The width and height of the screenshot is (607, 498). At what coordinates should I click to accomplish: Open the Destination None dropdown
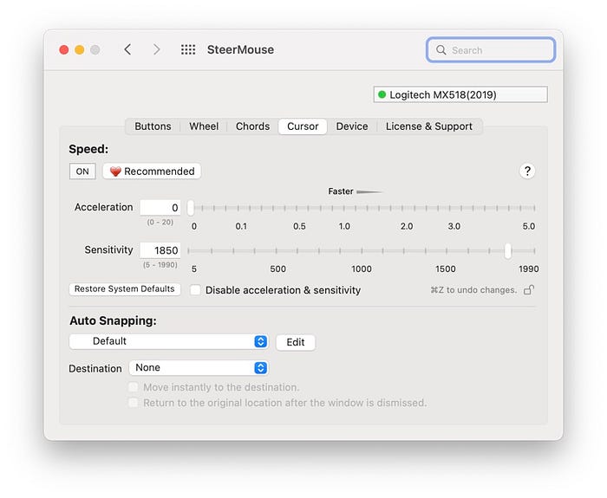pos(199,368)
